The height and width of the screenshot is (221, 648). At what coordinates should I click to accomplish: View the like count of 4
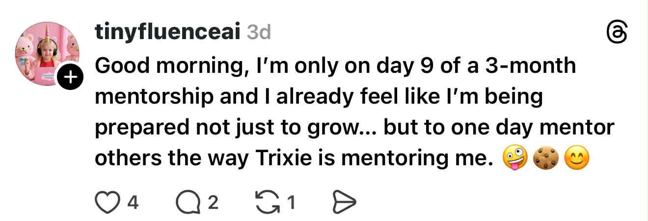click(133, 201)
